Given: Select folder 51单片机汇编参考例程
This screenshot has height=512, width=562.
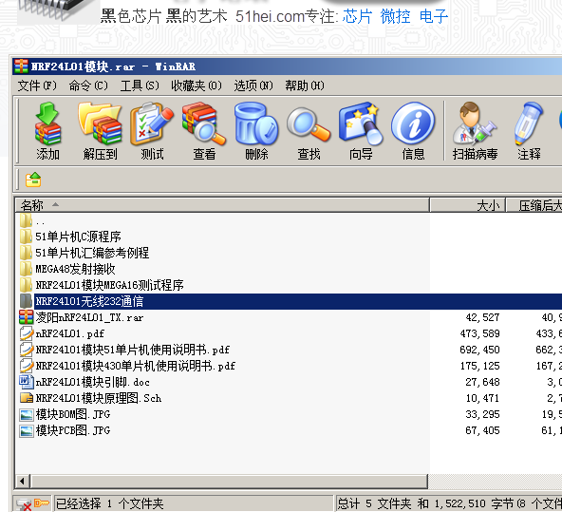Looking at the screenshot, I should (92, 253).
